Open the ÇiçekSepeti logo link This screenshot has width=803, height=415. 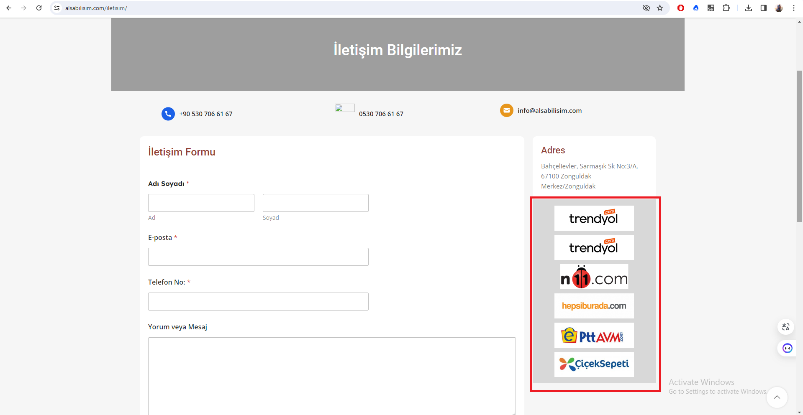594,364
